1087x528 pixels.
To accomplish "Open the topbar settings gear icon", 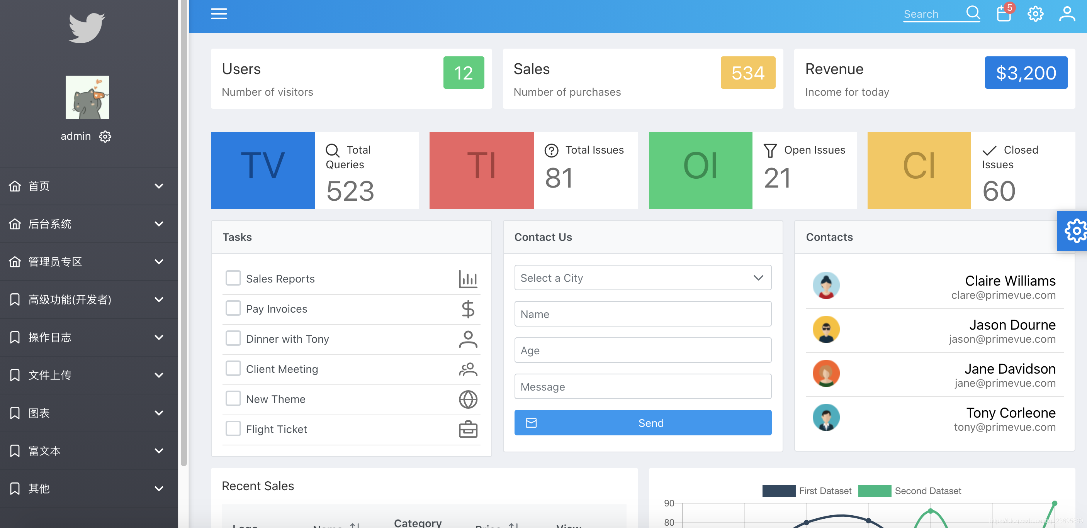I will tap(1035, 14).
